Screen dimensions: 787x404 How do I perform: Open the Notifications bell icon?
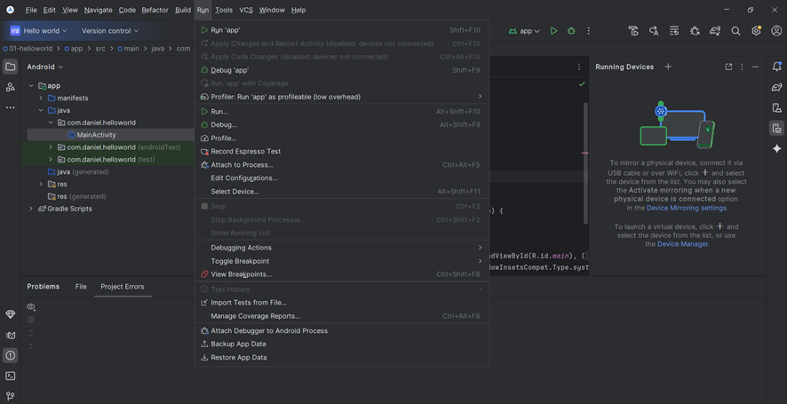point(776,67)
